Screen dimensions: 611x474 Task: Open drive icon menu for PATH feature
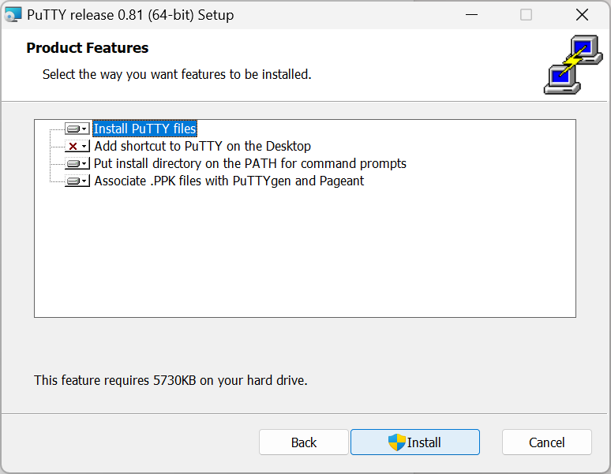(x=77, y=164)
